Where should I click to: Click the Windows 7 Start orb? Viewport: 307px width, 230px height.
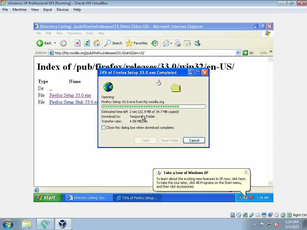(8, 224)
